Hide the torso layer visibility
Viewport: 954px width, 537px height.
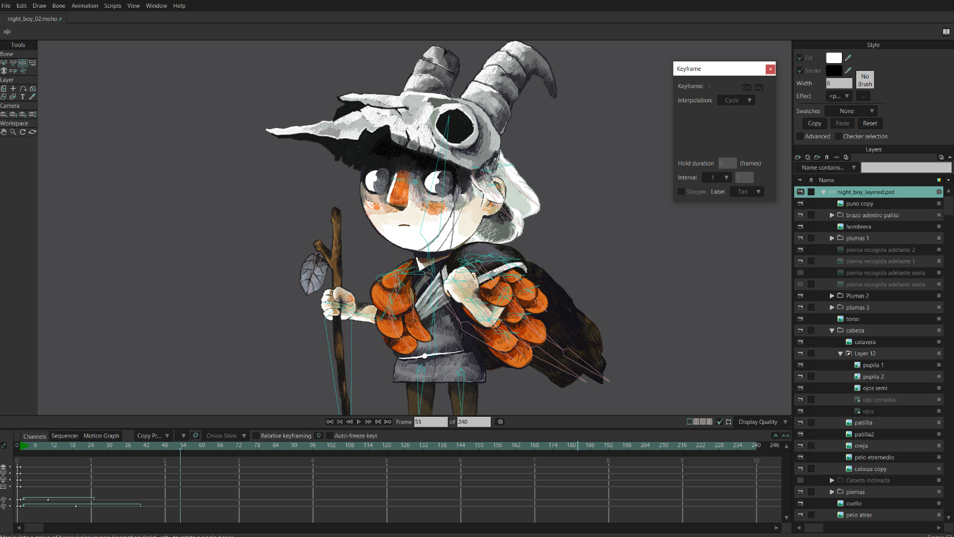click(x=800, y=319)
